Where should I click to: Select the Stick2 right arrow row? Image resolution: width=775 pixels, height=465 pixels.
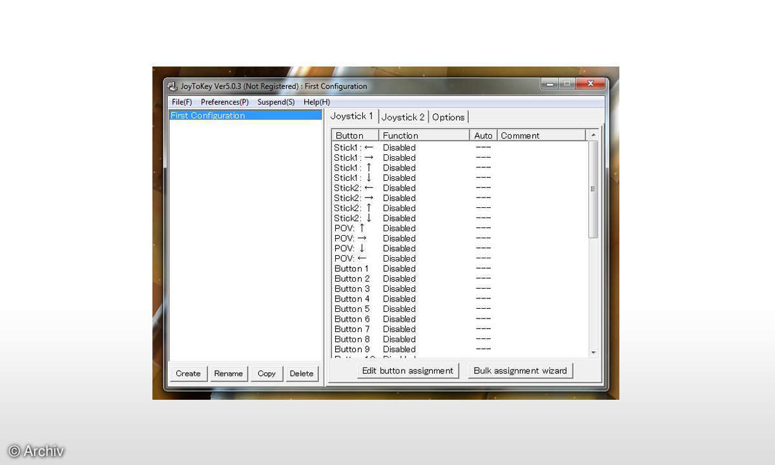pos(460,198)
